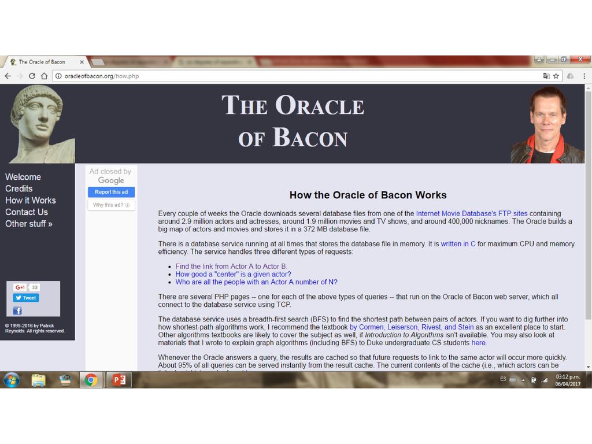Click the How the Oracle of Bacon Works heading
The width and height of the screenshot is (592, 444).
pos(368,195)
